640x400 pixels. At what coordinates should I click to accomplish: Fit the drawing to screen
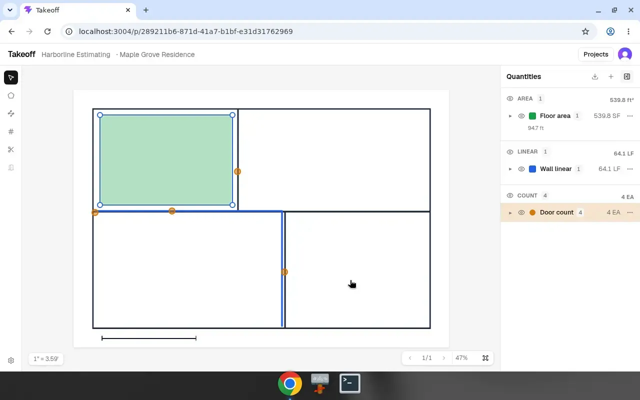(485, 358)
